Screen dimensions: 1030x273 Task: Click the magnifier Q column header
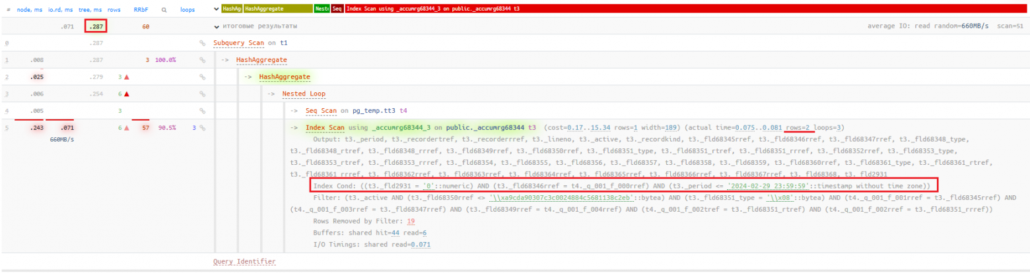pyautogui.click(x=163, y=10)
